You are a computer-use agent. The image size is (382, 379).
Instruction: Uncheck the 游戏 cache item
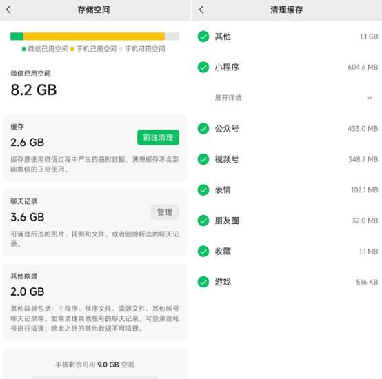coord(203,282)
